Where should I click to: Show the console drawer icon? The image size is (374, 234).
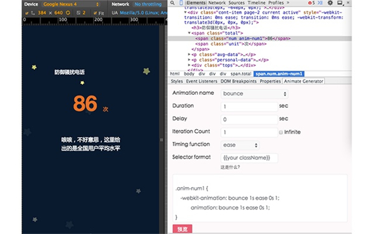[320, 3]
